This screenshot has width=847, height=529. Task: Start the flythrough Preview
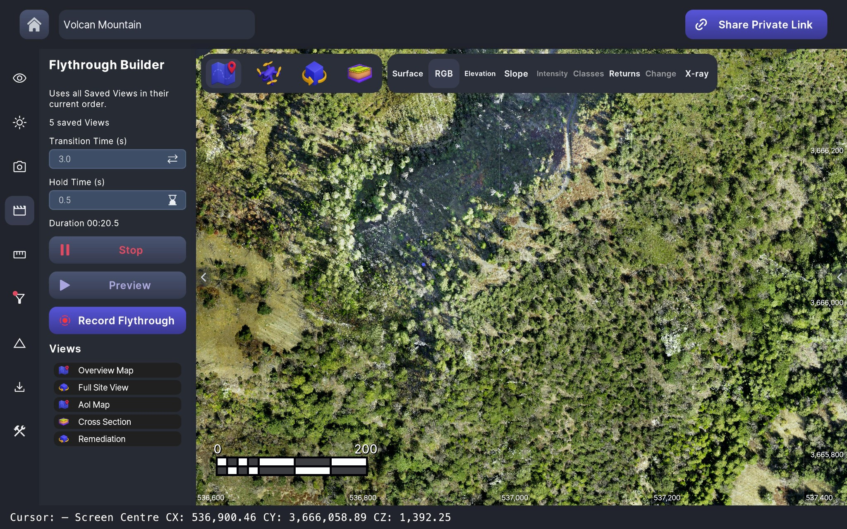point(117,285)
